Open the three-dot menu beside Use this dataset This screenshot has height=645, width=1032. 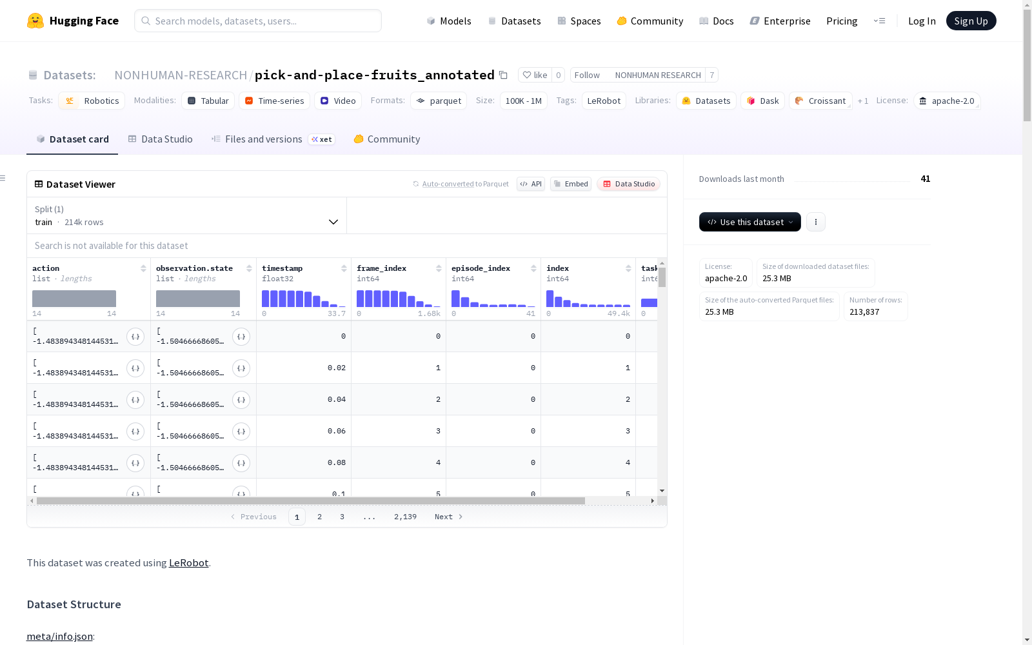(816, 222)
